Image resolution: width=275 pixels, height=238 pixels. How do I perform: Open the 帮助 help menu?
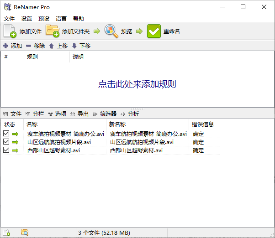pyautogui.click(x=79, y=18)
